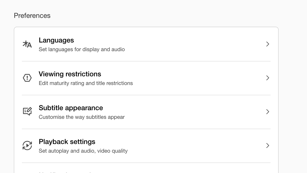The width and height of the screenshot is (307, 173).
Task: Open Set autoplay and audio, video quality
Action: click(83, 151)
